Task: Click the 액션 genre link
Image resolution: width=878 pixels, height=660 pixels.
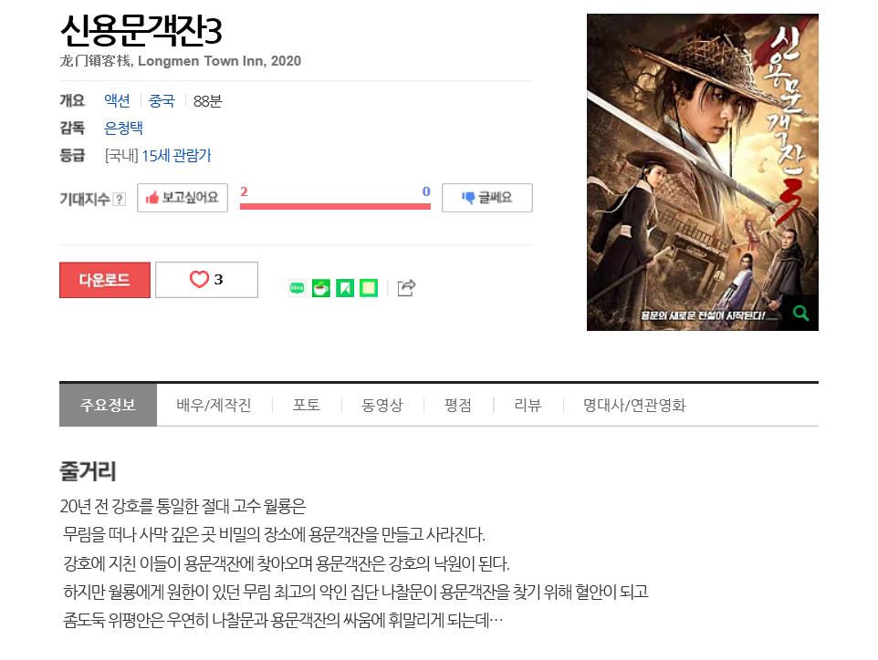Action: click(x=117, y=100)
